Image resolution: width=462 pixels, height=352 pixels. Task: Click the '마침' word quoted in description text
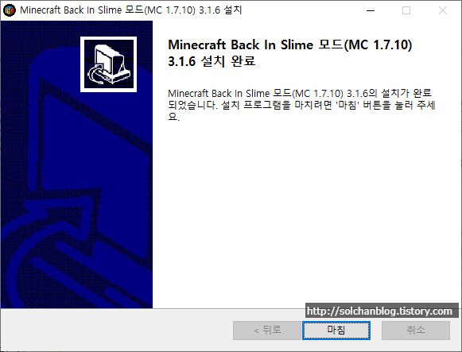pyautogui.click(x=347, y=105)
